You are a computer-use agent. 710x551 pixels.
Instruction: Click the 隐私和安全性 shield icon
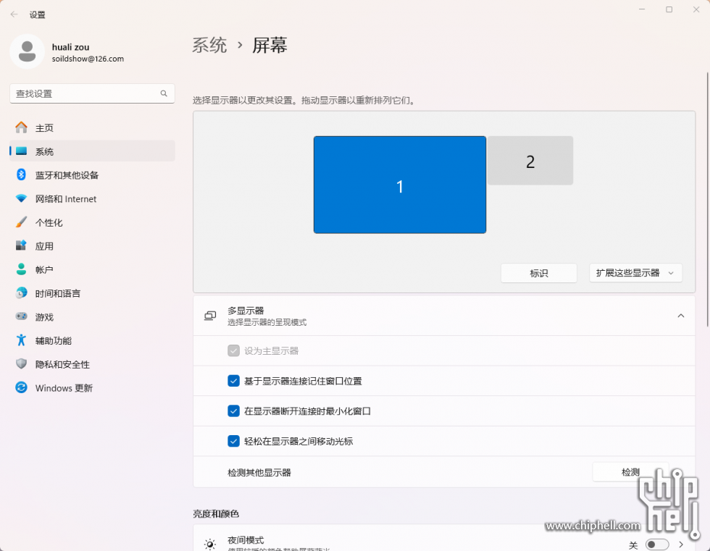[21, 363]
